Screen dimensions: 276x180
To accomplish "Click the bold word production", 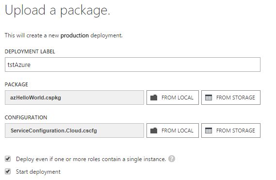I will (x=75, y=35).
